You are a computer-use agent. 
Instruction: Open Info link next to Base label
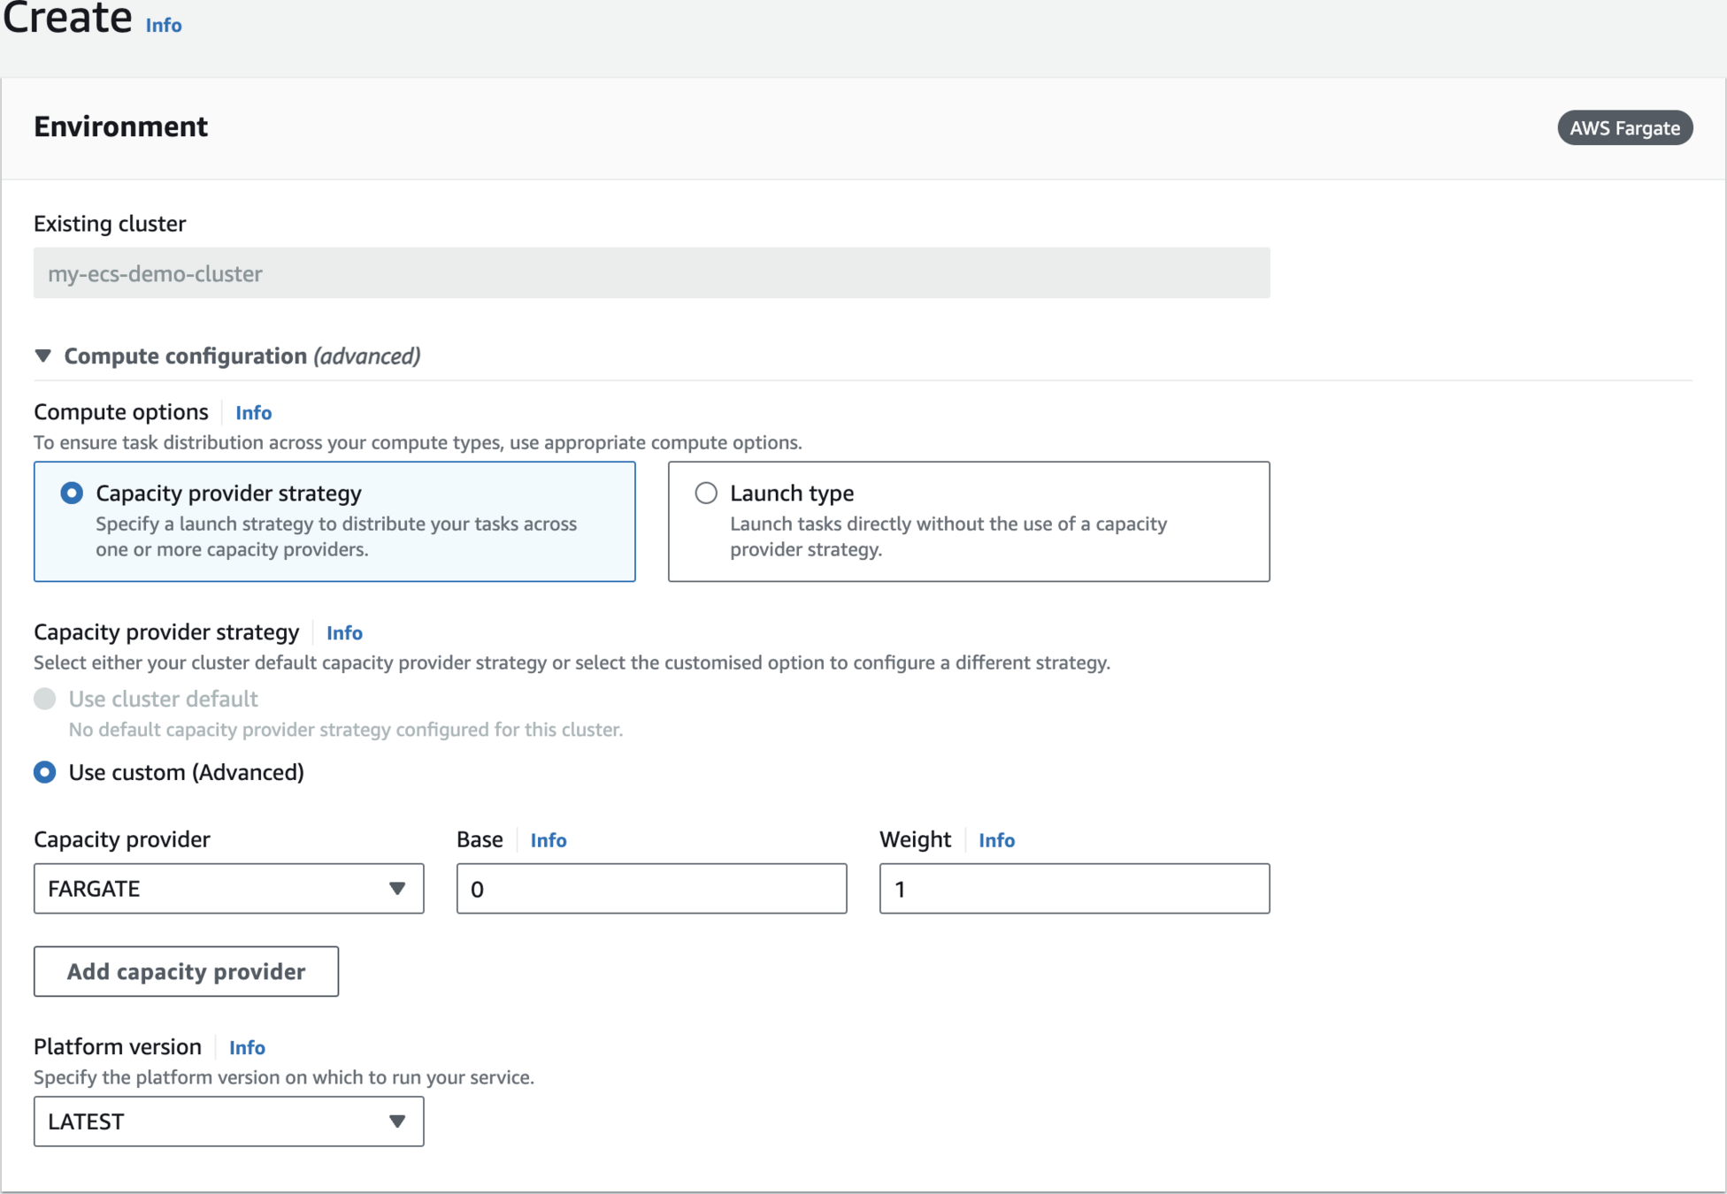[549, 840]
